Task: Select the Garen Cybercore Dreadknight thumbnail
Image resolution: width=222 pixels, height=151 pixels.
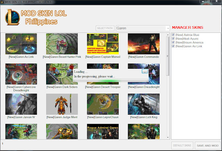Action: (x=21, y=74)
